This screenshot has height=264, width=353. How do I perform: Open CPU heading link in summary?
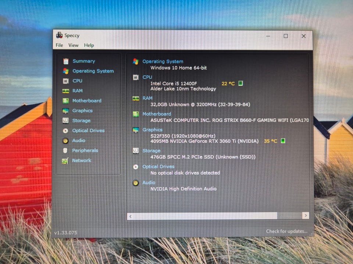pos(147,77)
